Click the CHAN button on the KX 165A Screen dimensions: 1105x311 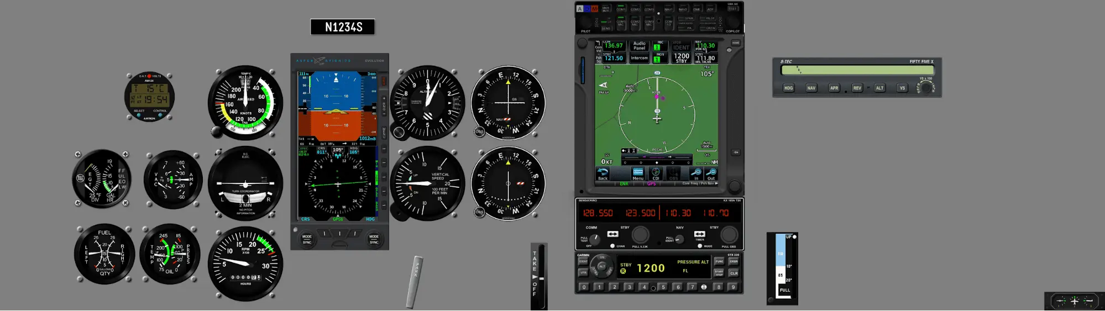[x=612, y=246]
